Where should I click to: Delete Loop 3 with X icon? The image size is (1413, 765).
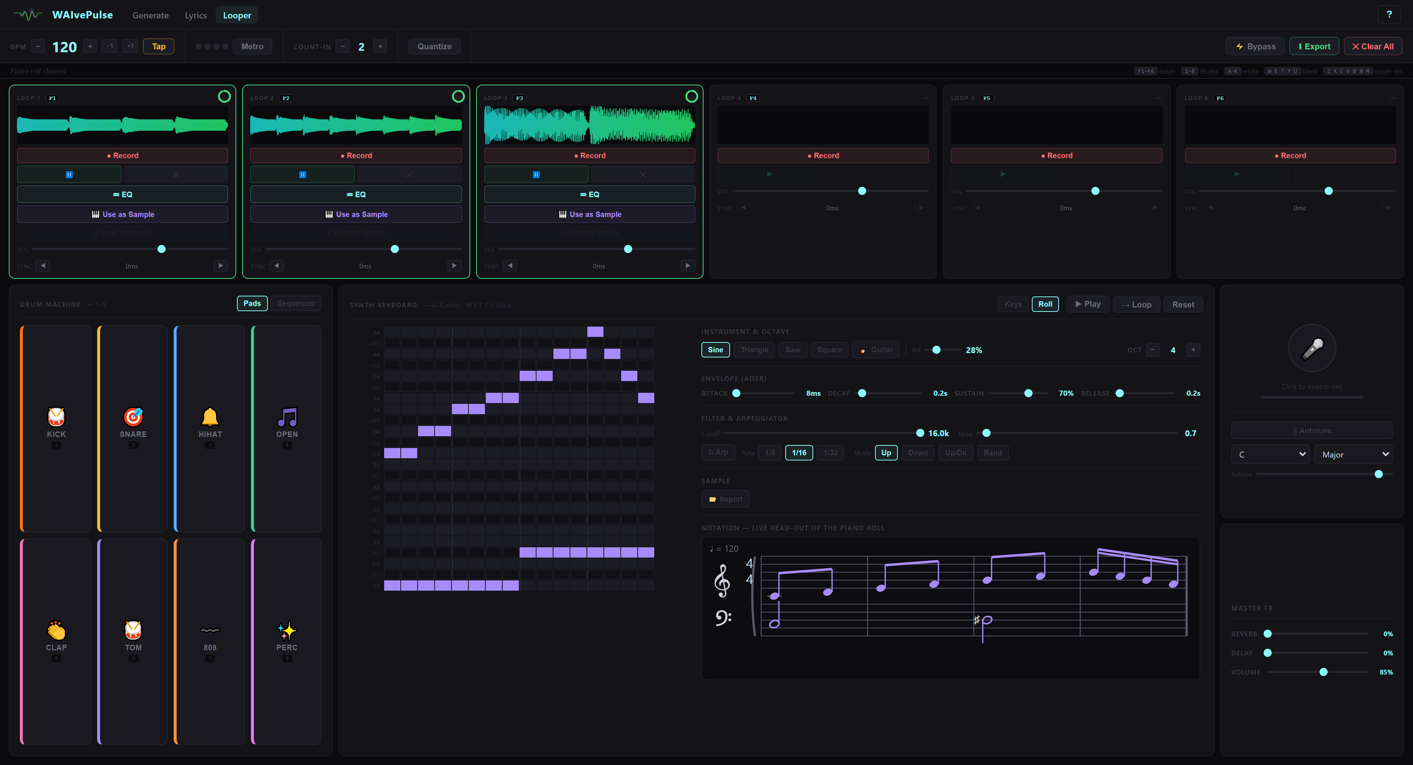643,174
